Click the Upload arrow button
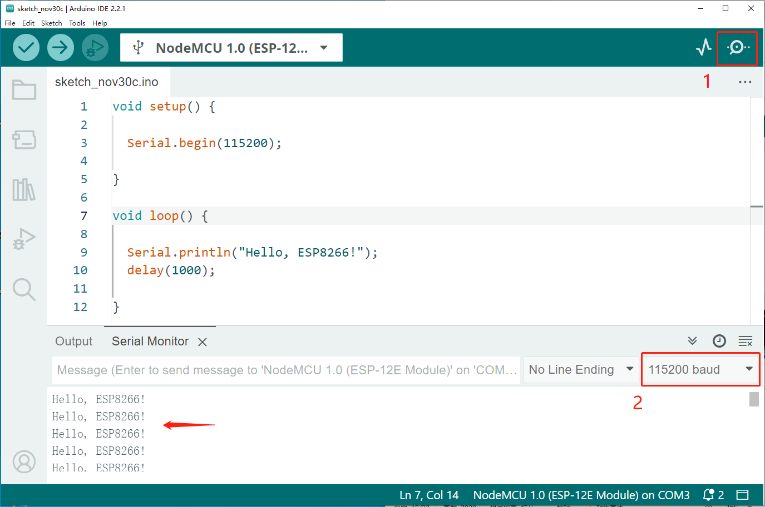 [61, 48]
